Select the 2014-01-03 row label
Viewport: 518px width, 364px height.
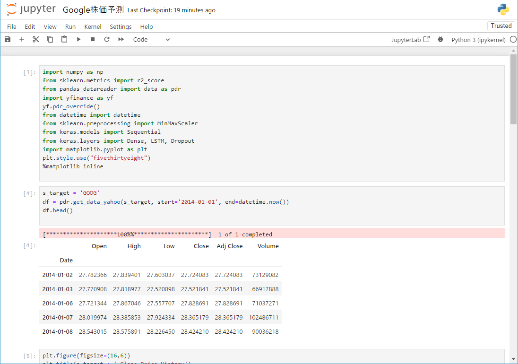coord(58,289)
